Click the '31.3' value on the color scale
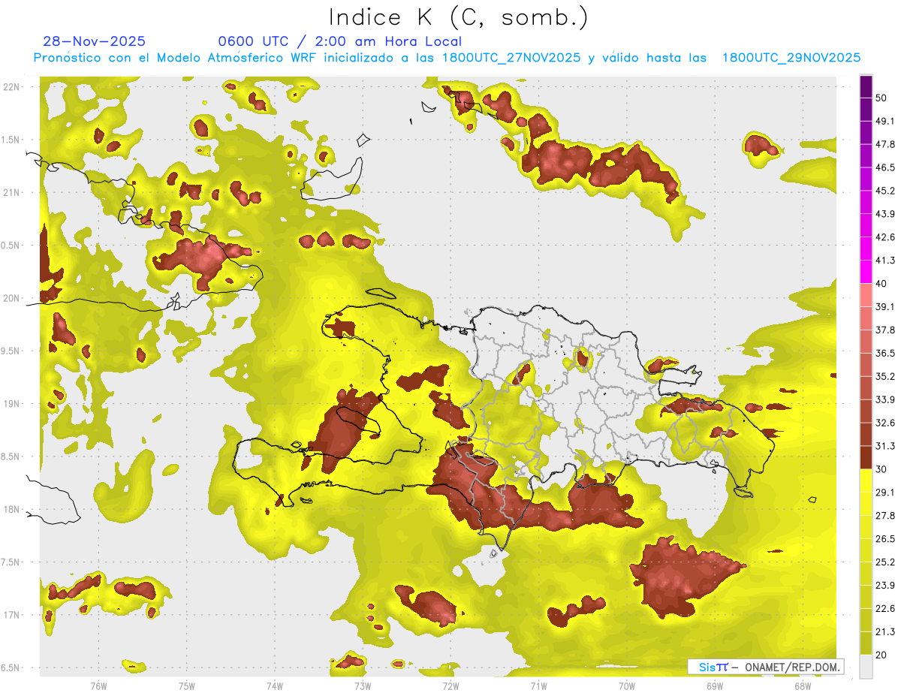The height and width of the screenshot is (696, 901). tap(884, 446)
